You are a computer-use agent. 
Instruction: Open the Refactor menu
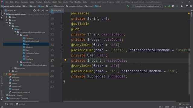pyautogui.click(x=47, y=2)
